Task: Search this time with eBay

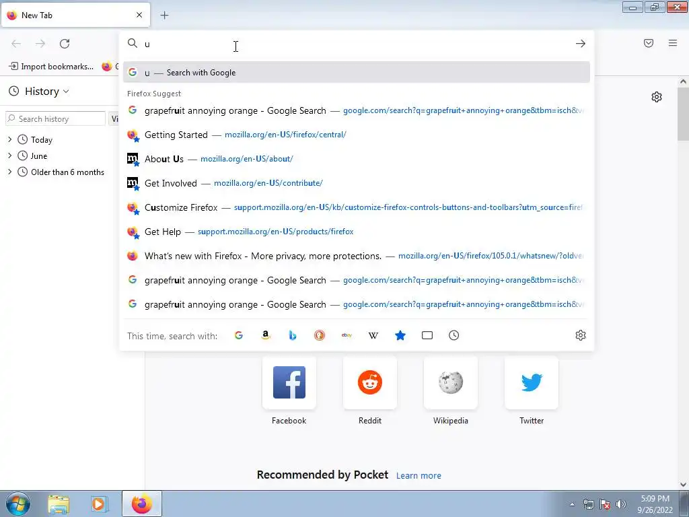Action: click(347, 335)
